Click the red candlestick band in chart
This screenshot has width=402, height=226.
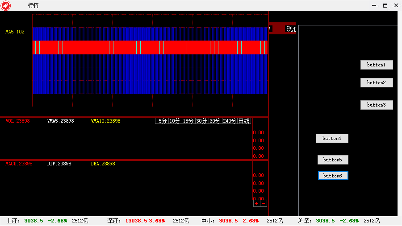pos(150,47)
